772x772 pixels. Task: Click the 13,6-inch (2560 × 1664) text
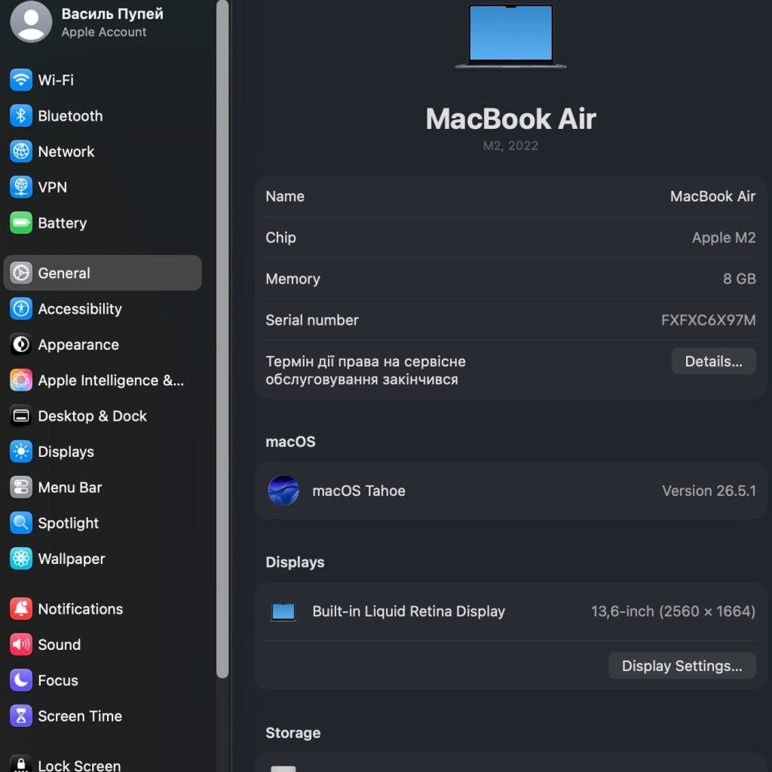pyautogui.click(x=673, y=611)
